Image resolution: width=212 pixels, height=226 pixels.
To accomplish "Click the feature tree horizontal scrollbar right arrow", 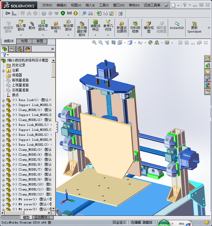I will point(49,213).
